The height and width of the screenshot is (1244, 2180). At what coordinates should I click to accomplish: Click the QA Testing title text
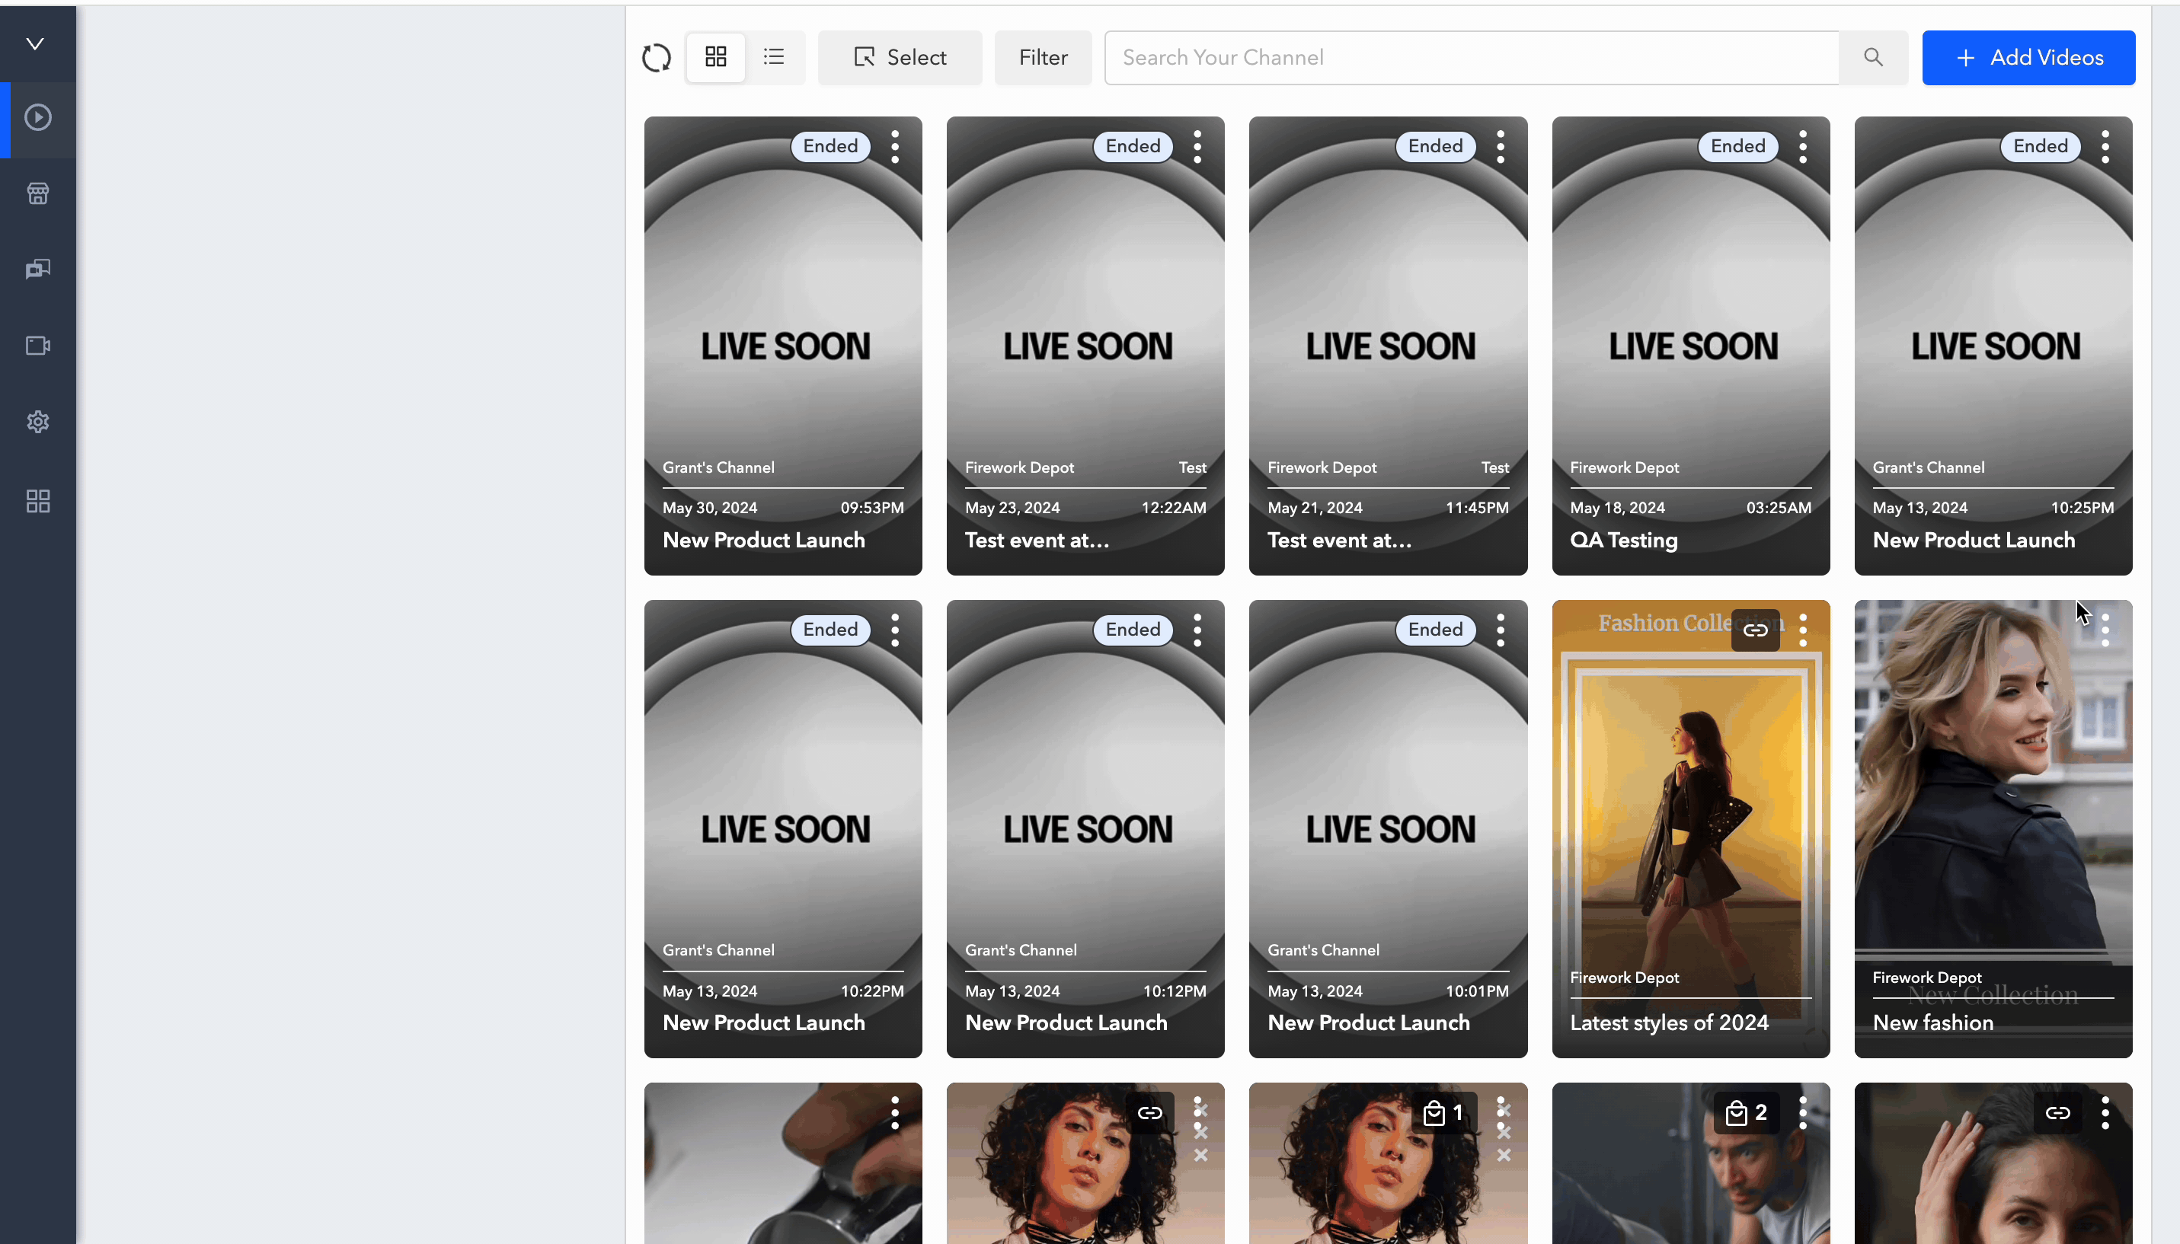1624,540
